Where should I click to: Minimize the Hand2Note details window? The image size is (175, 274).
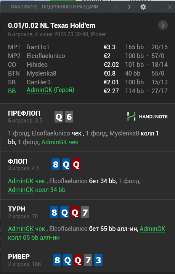[x=158, y=7]
